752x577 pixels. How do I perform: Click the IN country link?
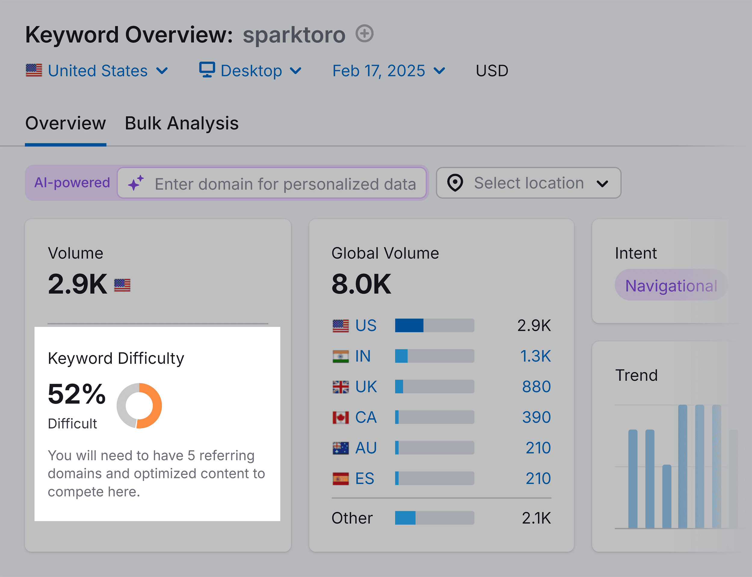coord(363,356)
